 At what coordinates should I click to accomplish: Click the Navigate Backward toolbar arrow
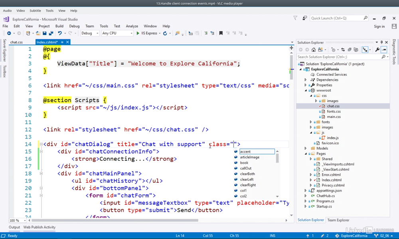[9, 34]
